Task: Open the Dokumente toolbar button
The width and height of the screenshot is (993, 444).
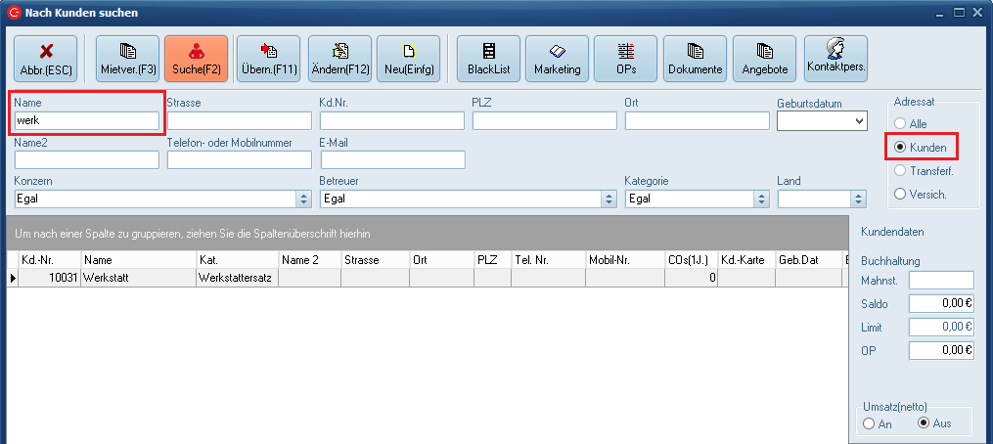Action: 695,58
